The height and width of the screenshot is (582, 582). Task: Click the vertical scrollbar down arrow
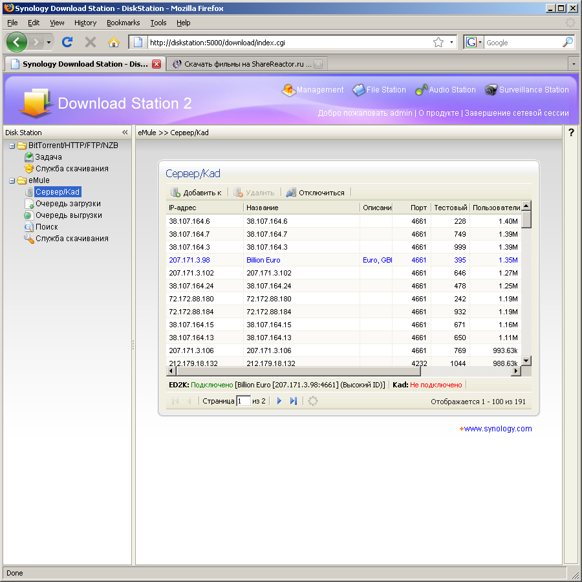[x=526, y=360]
